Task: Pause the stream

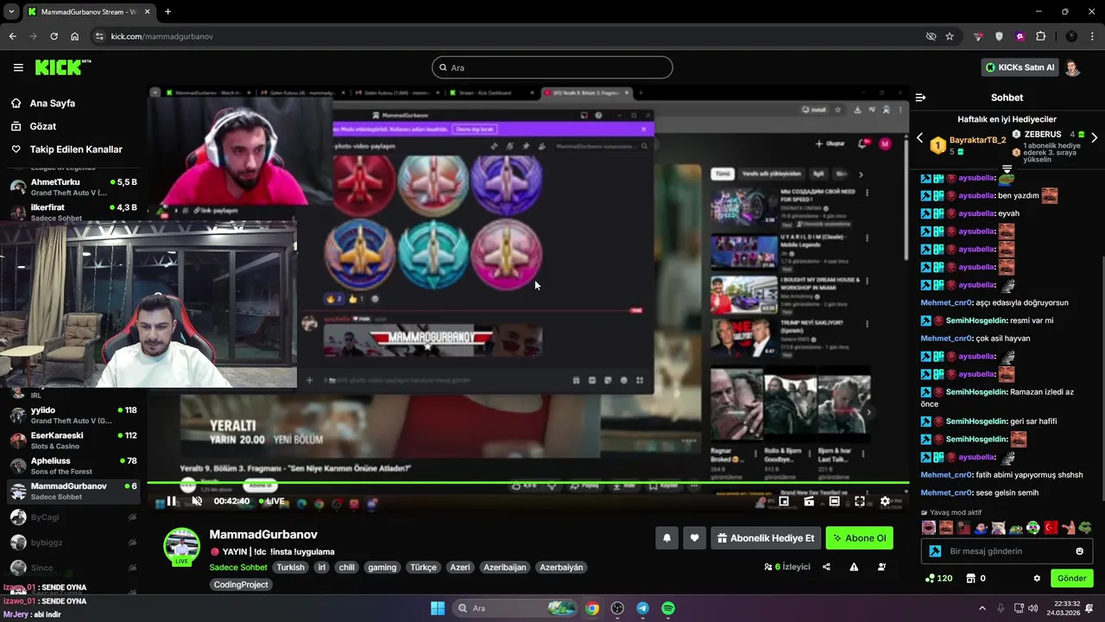Action: (x=171, y=501)
